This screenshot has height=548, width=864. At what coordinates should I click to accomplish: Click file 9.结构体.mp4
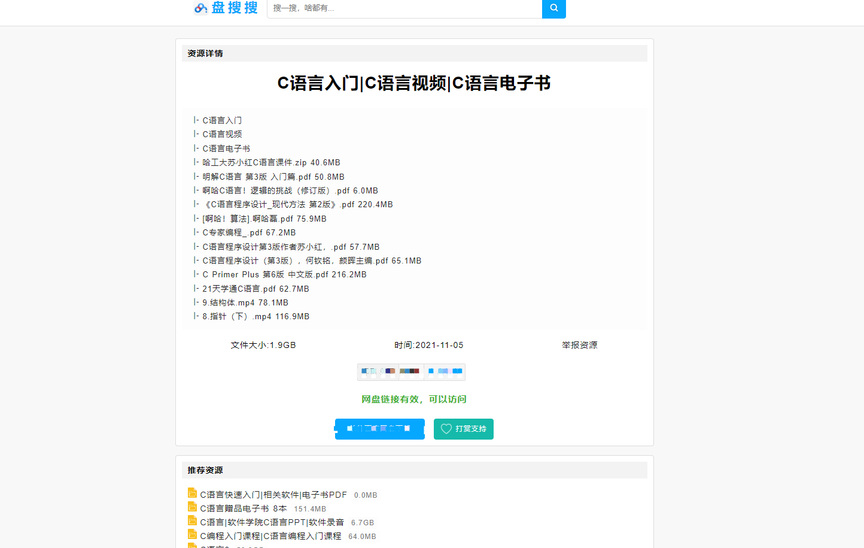coord(245,302)
